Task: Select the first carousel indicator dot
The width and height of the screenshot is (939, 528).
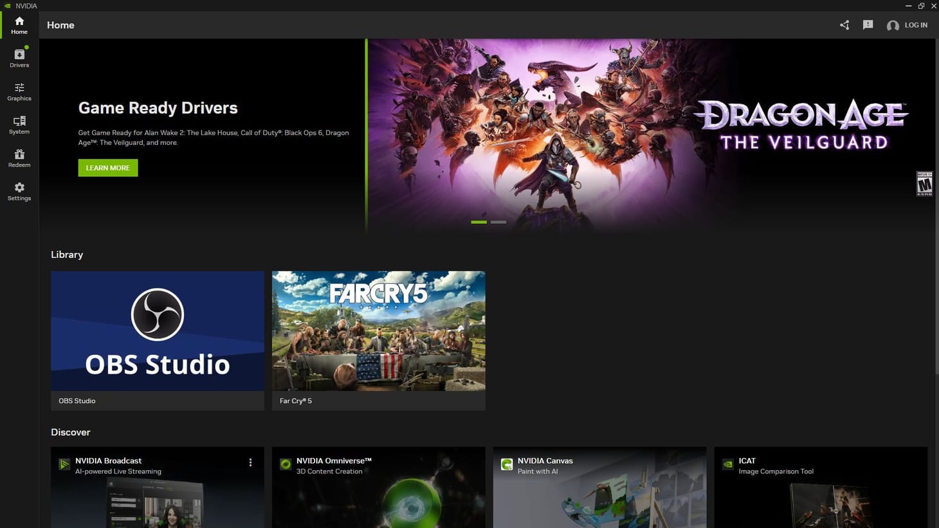Action: click(x=479, y=221)
